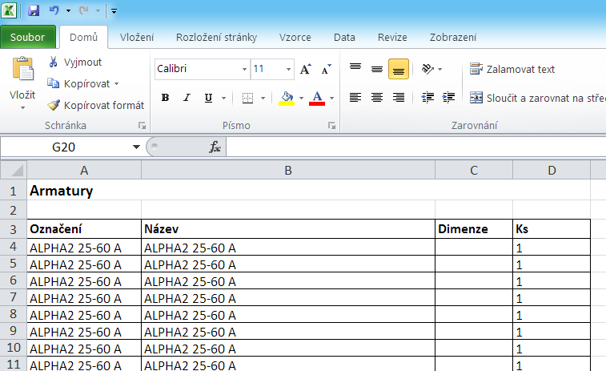Align cell content to top
This screenshot has height=371, width=606.
click(x=355, y=69)
